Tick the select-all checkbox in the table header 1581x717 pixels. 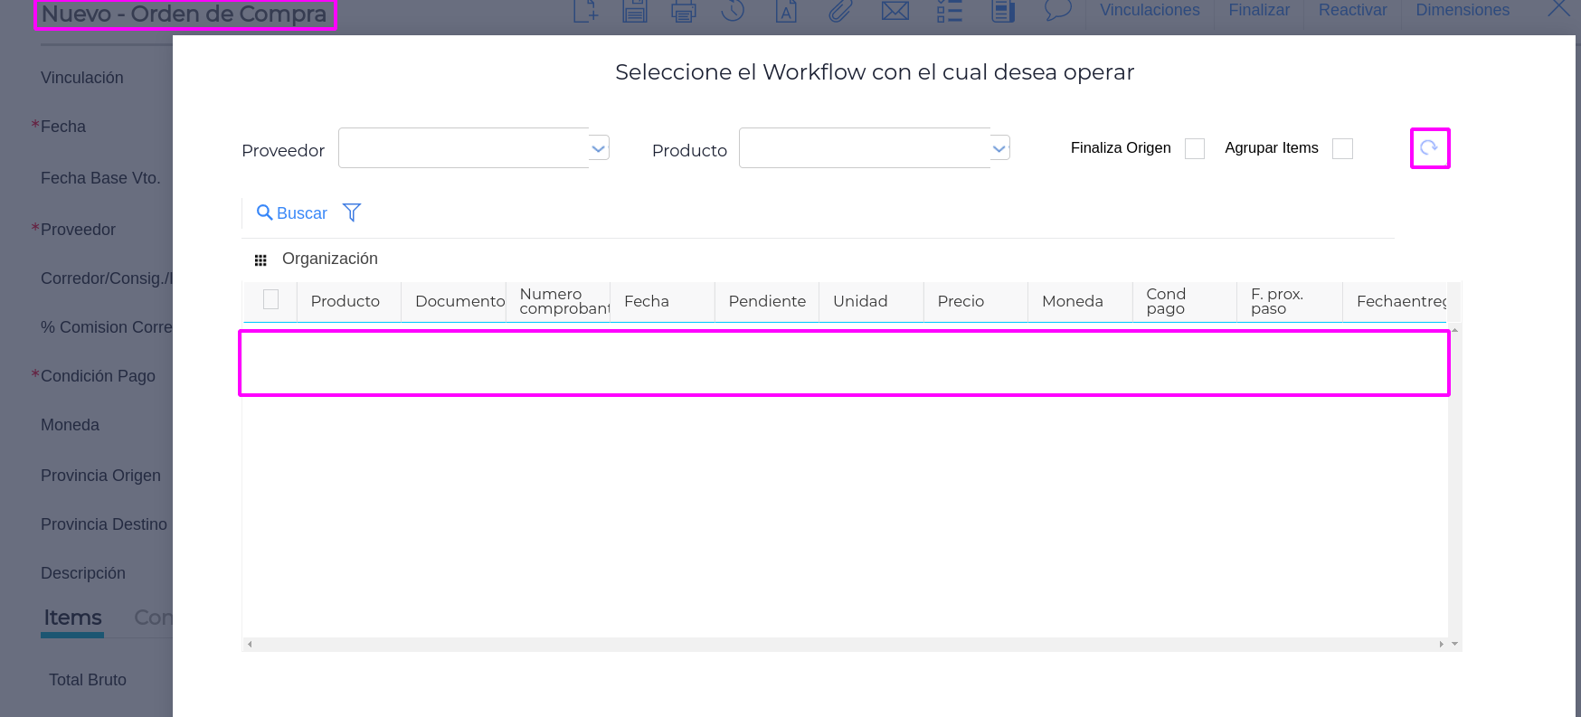[270, 299]
